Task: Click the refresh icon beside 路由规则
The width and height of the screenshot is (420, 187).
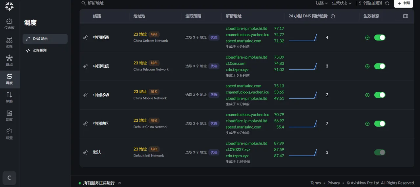Action: point(387,3)
